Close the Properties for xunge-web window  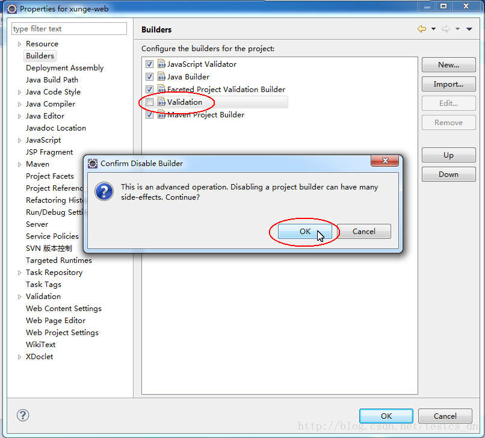pos(466,7)
